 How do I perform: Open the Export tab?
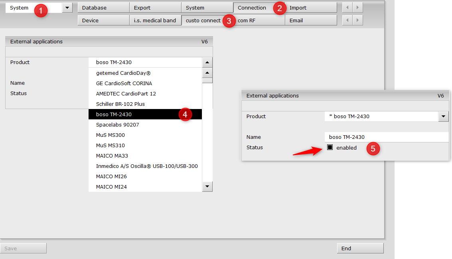click(x=155, y=8)
